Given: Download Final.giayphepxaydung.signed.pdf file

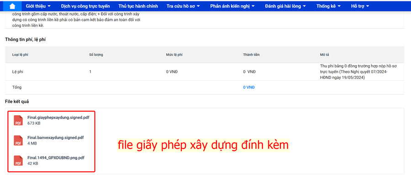Looking at the screenshot, I should (x=58, y=118).
